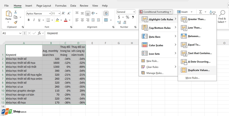229x116 pixels.
Task: Switch to the Formulas tab
Action: point(61,6)
